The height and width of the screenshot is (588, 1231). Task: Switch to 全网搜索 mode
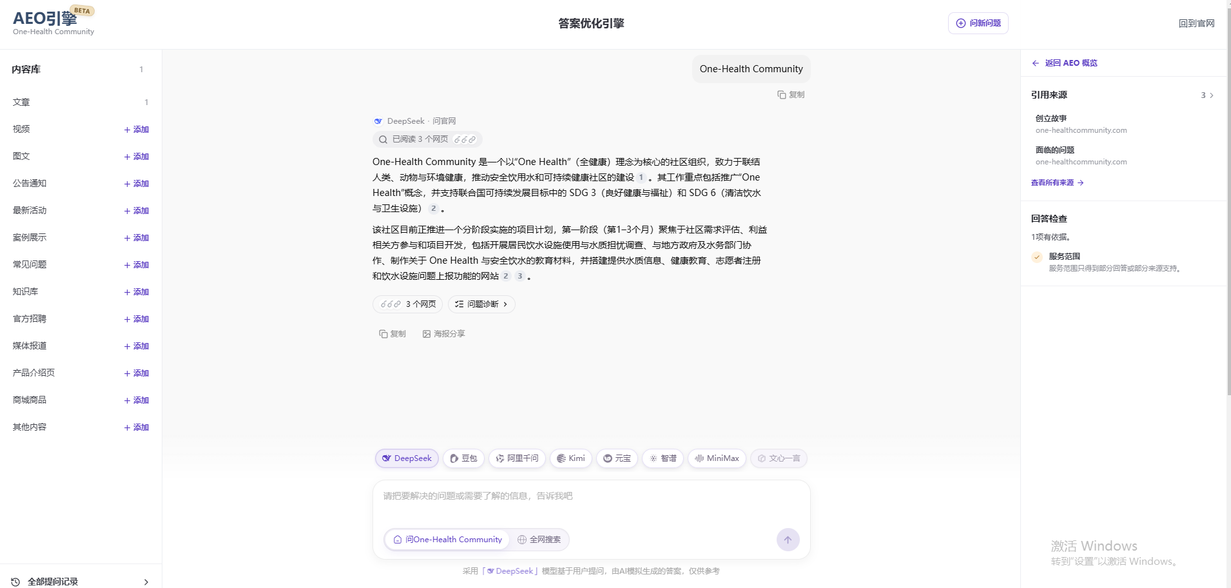[539, 540]
